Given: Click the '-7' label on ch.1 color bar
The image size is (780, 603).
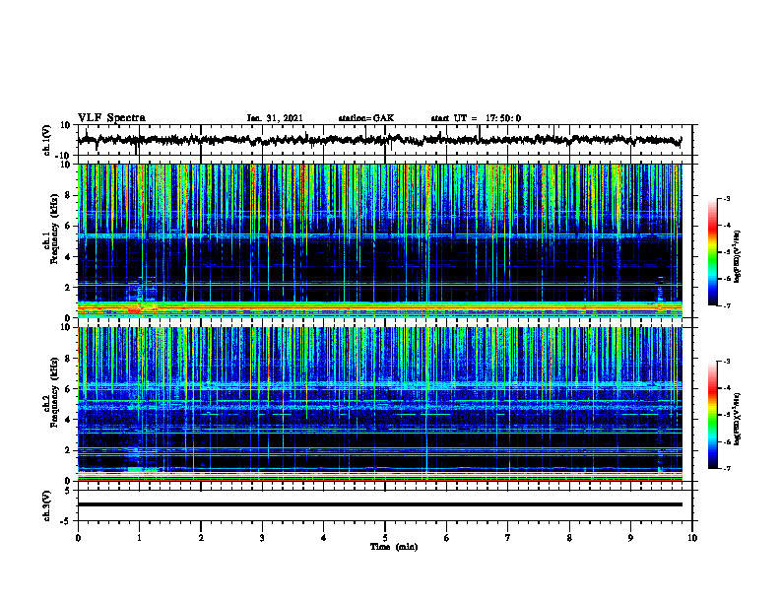Looking at the screenshot, I should tap(727, 305).
